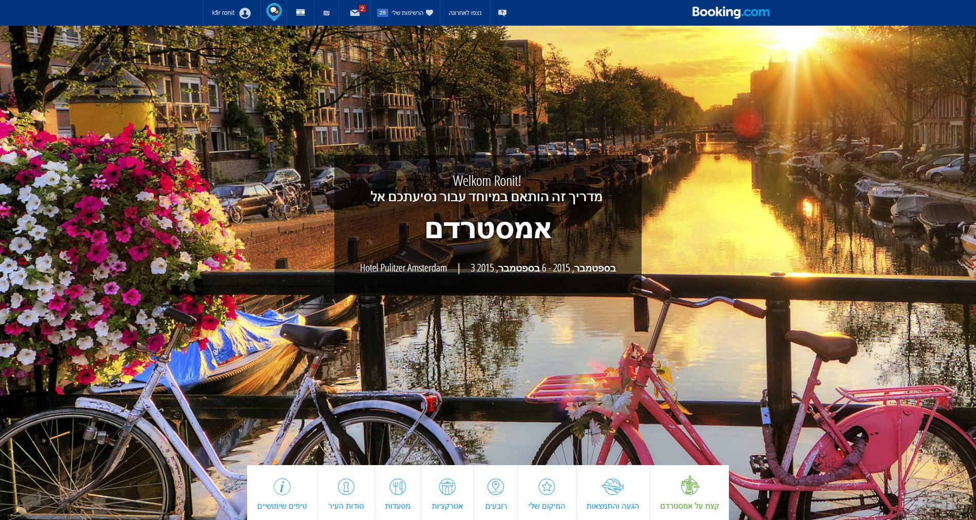Click the info useful tips icon
Viewport: 976px width, 520px height.
coord(282,486)
